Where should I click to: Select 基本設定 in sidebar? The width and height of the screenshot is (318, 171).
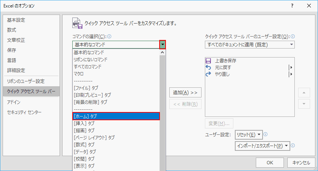pyautogui.click(x=31, y=20)
